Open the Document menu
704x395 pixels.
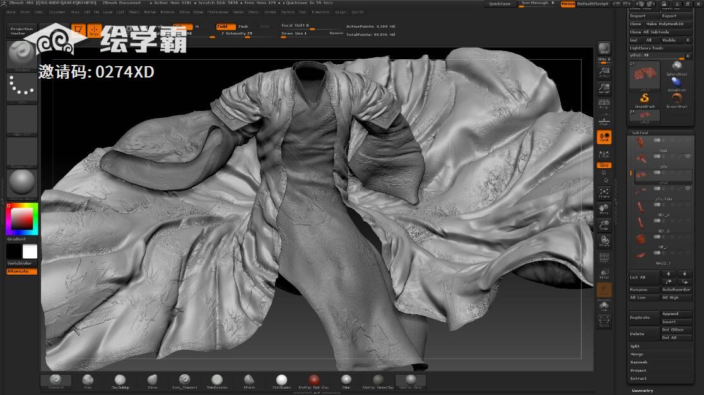[57, 12]
